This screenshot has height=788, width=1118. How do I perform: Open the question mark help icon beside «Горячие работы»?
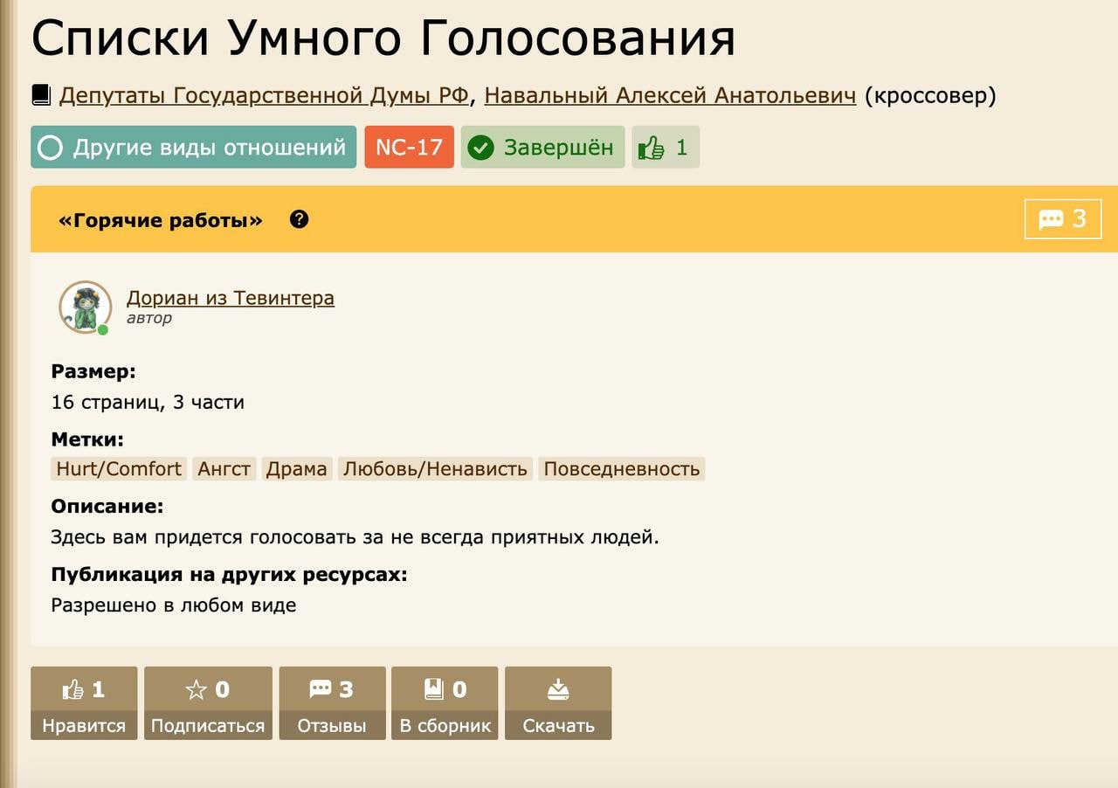pyautogui.click(x=299, y=219)
